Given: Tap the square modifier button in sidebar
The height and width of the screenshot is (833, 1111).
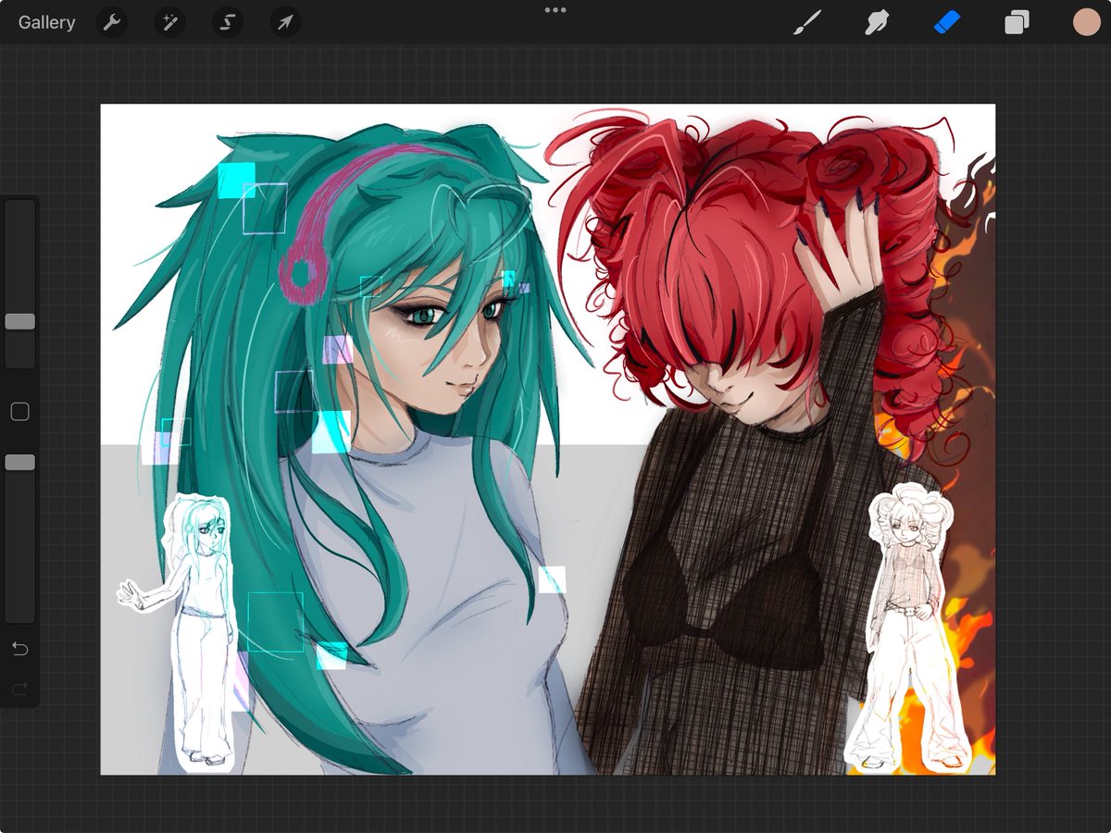Looking at the screenshot, I should (19, 412).
